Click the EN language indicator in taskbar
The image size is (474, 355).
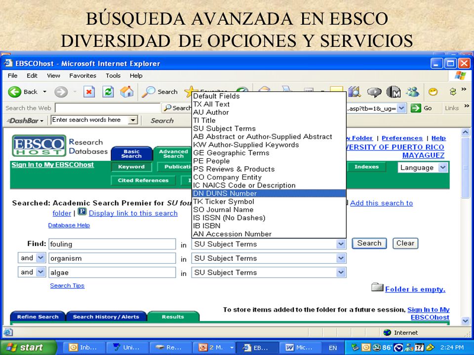click(x=333, y=348)
